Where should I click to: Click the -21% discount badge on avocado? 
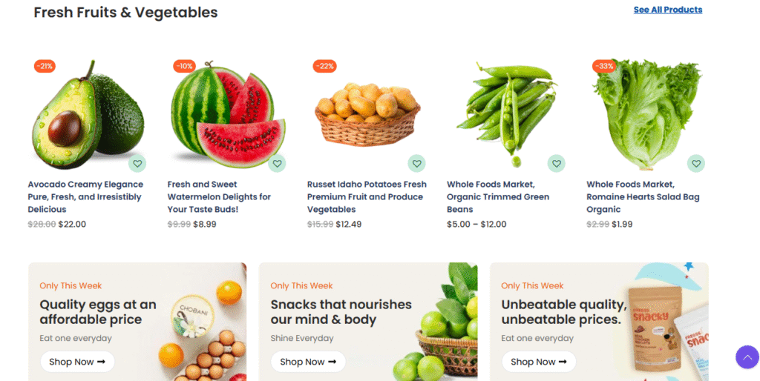pyautogui.click(x=45, y=66)
